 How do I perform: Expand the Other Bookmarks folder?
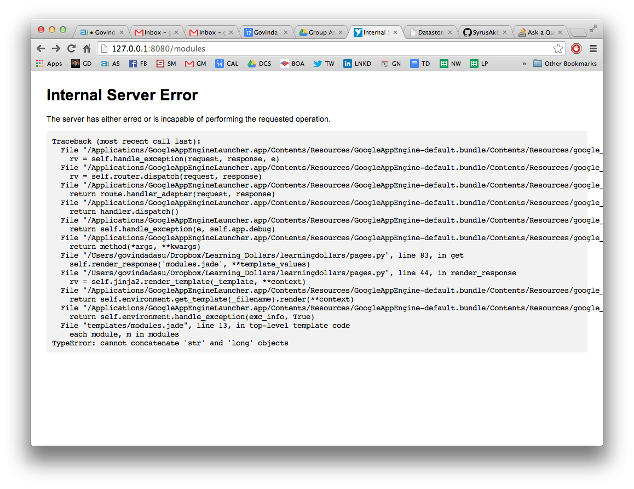pyautogui.click(x=565, y=64)
